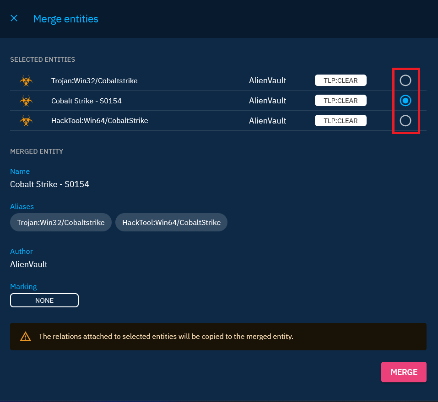Click TLP:CLEAR badge on Cobalt Strike row

coord(341,101)
